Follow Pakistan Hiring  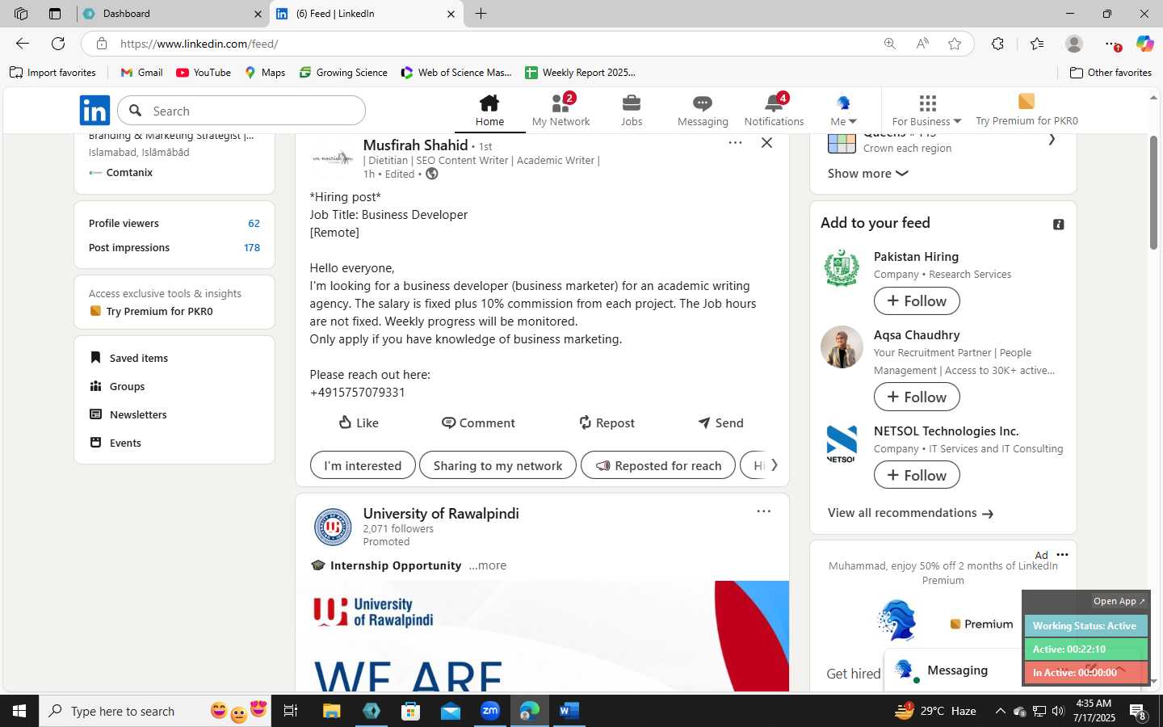coord(917,301)
